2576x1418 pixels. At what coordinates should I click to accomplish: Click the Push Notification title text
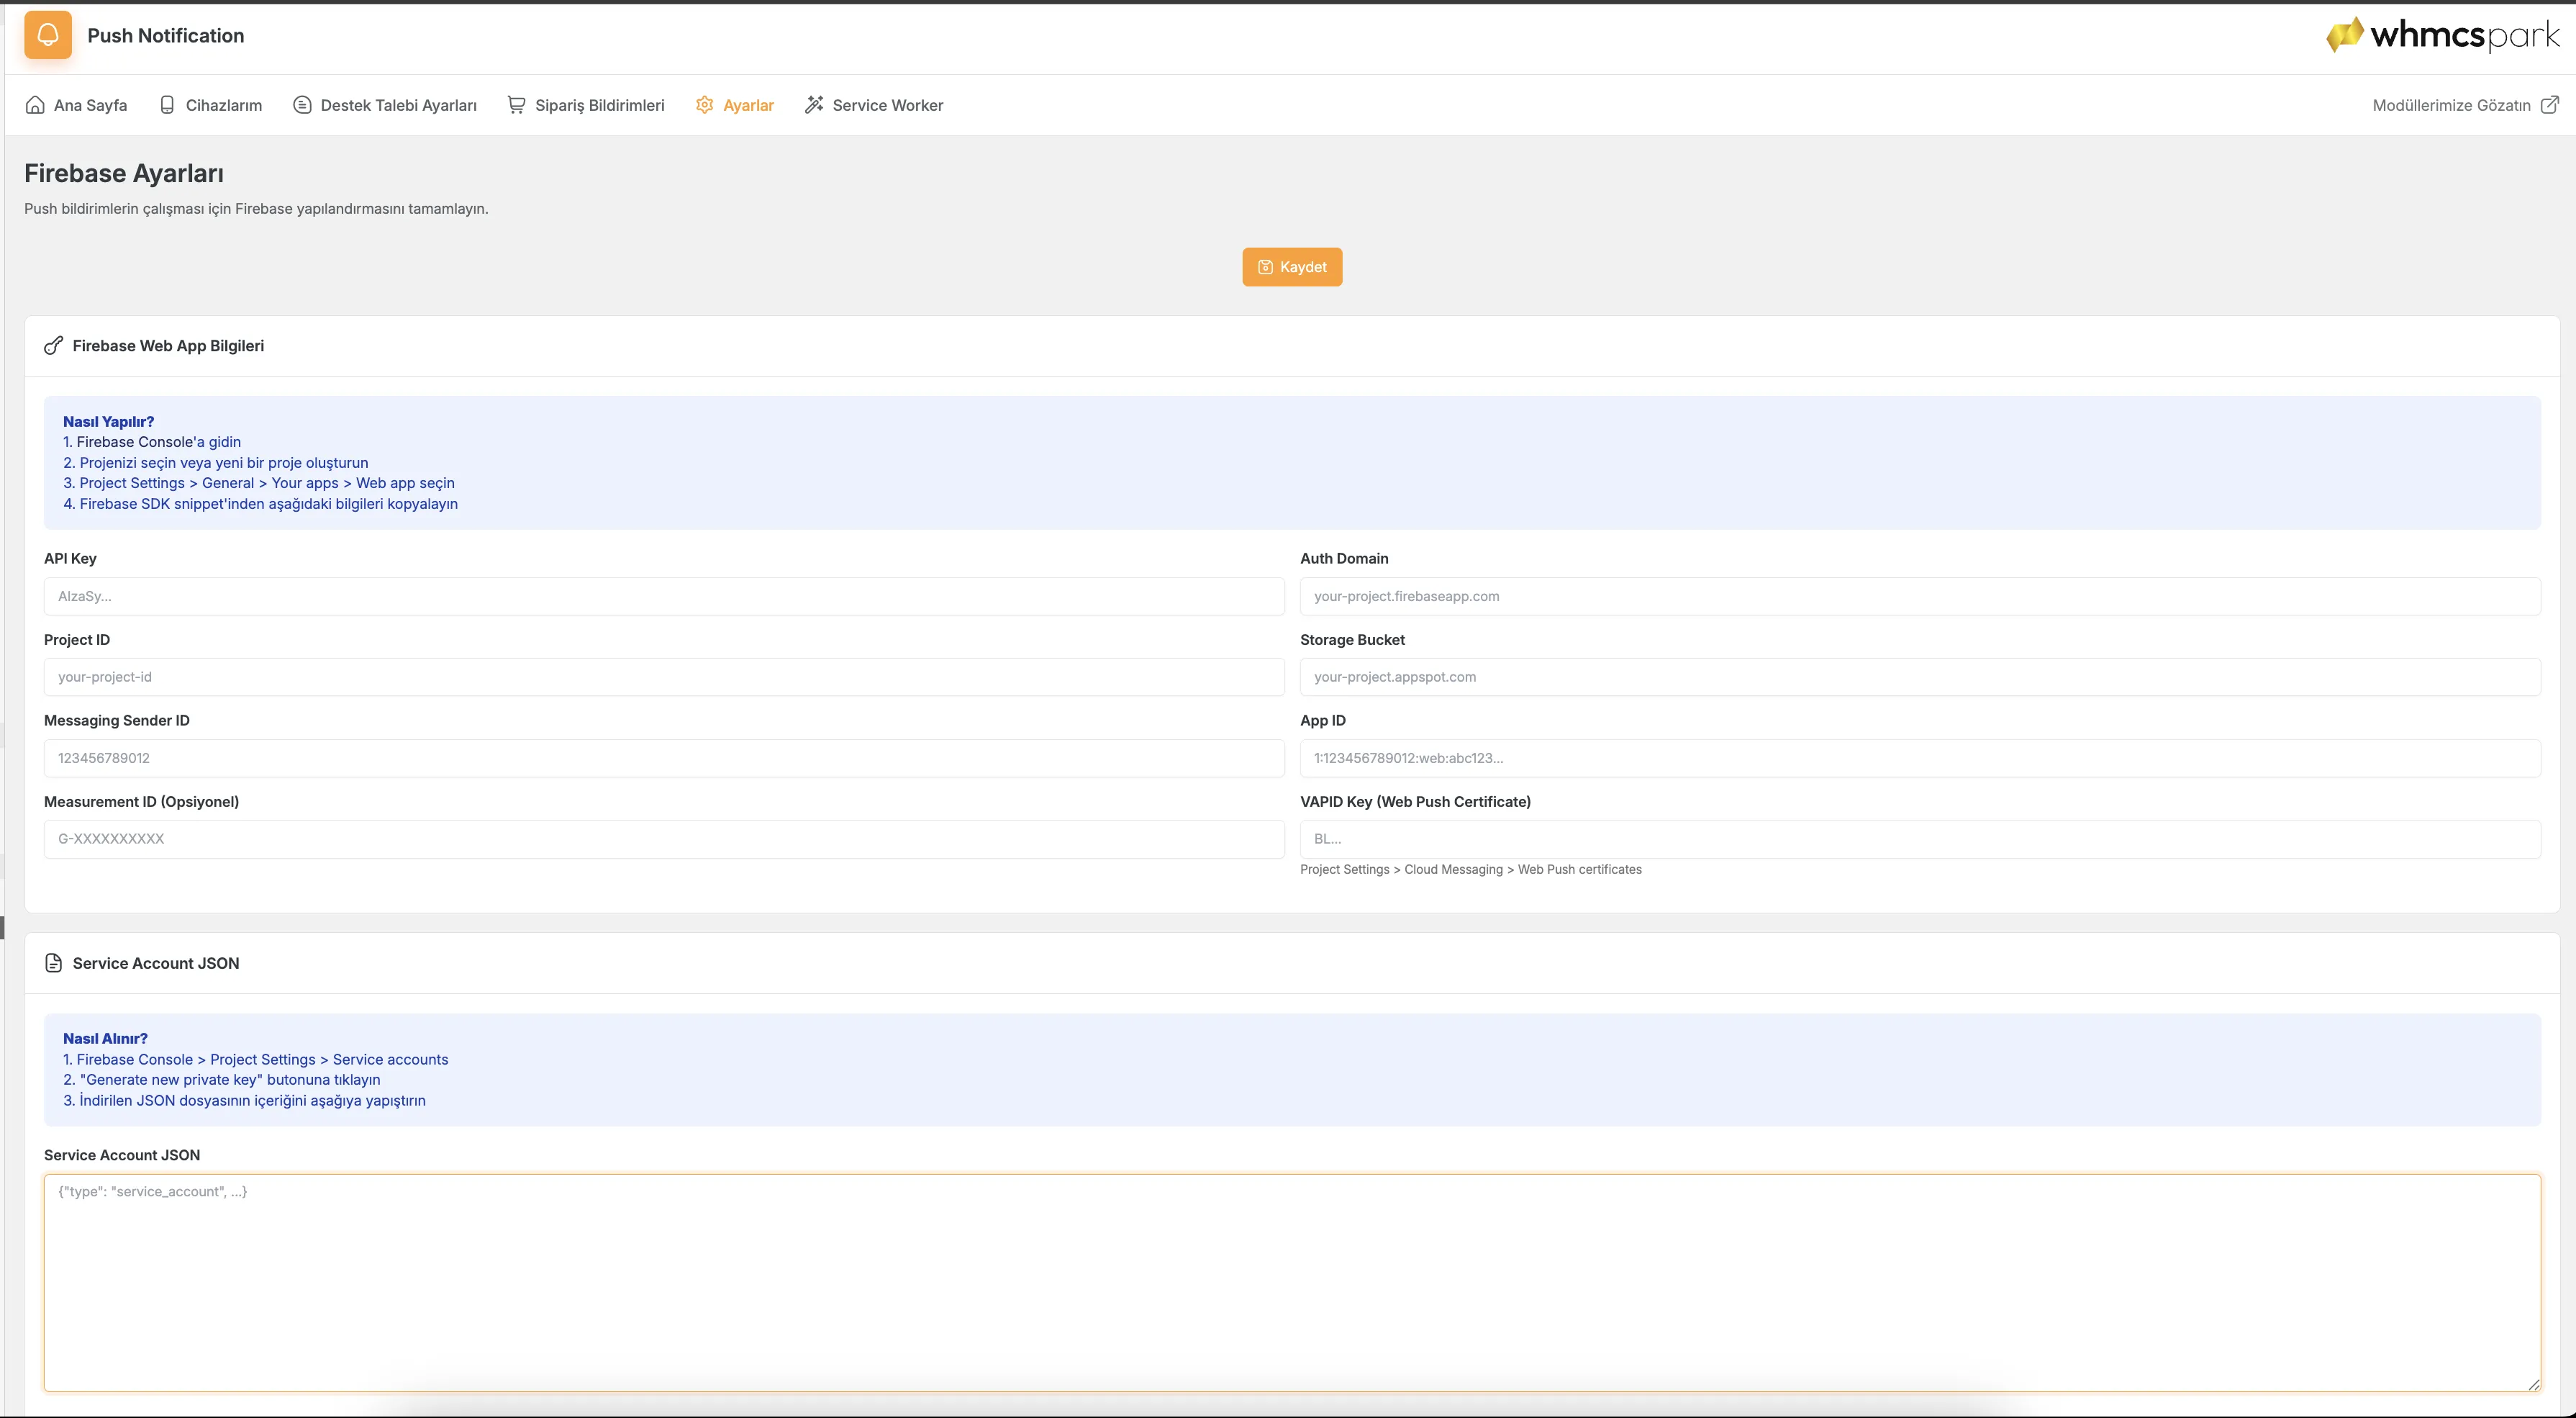click(166, 35)
